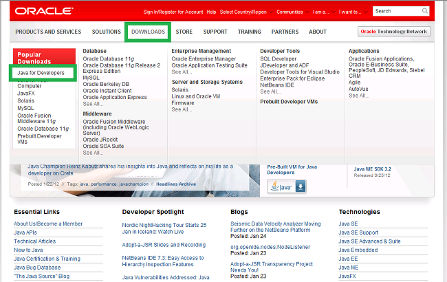447x282 pixels.
Task: Open SQL Developer link
Action: 279,58
